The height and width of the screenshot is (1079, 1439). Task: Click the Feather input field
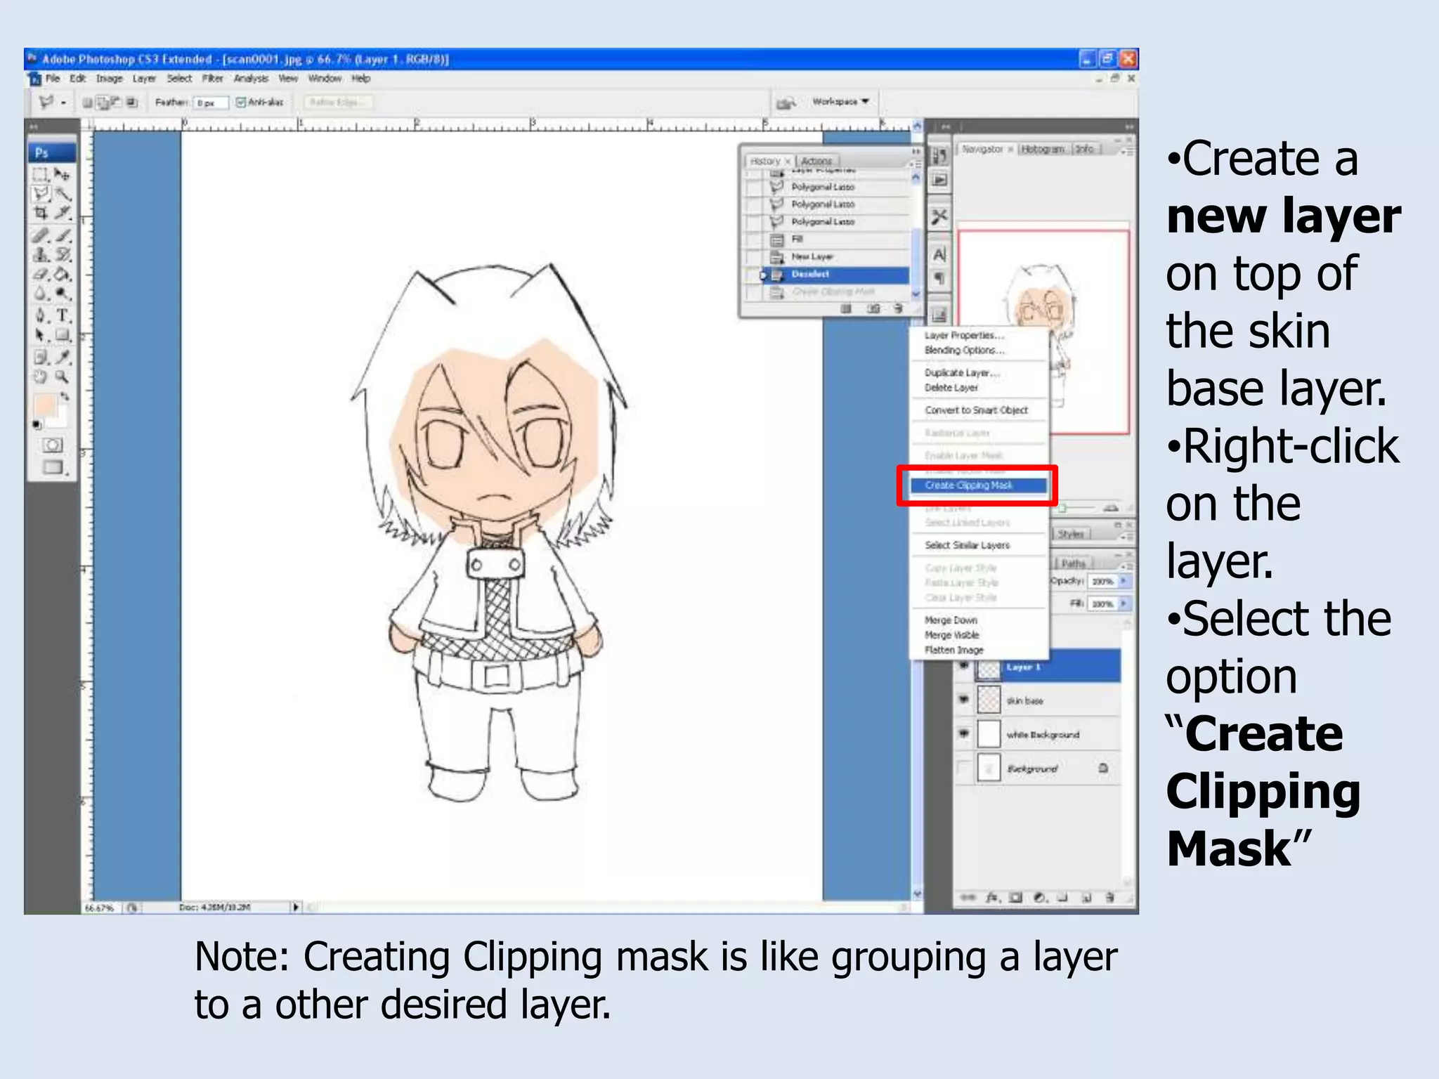[210, 103]
